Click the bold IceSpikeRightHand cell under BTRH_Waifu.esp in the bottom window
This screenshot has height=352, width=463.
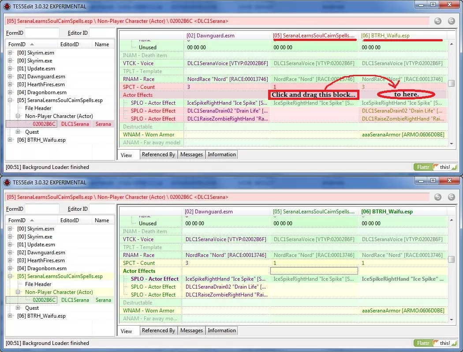point(403,279)
